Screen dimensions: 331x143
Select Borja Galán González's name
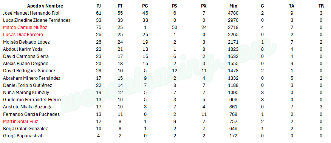pyautogui.click(x=25, y=128)
